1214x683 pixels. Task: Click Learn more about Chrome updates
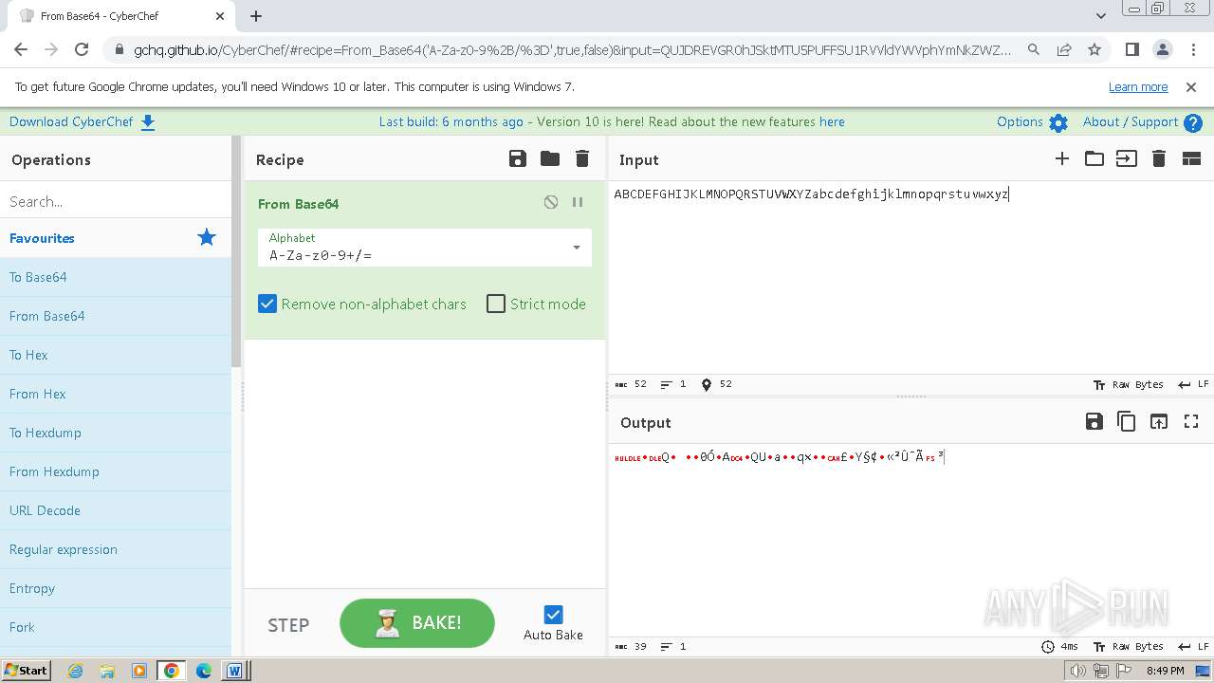pyautogui.click(x=1138, y=86)
